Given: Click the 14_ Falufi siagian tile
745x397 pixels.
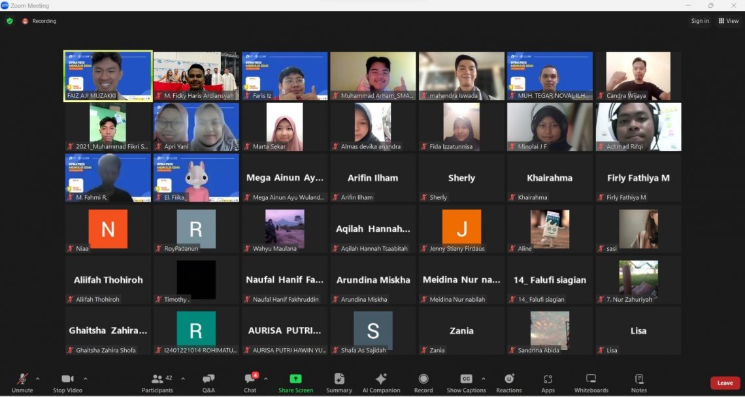Looking at the screenshot, I should pos(550,279).
